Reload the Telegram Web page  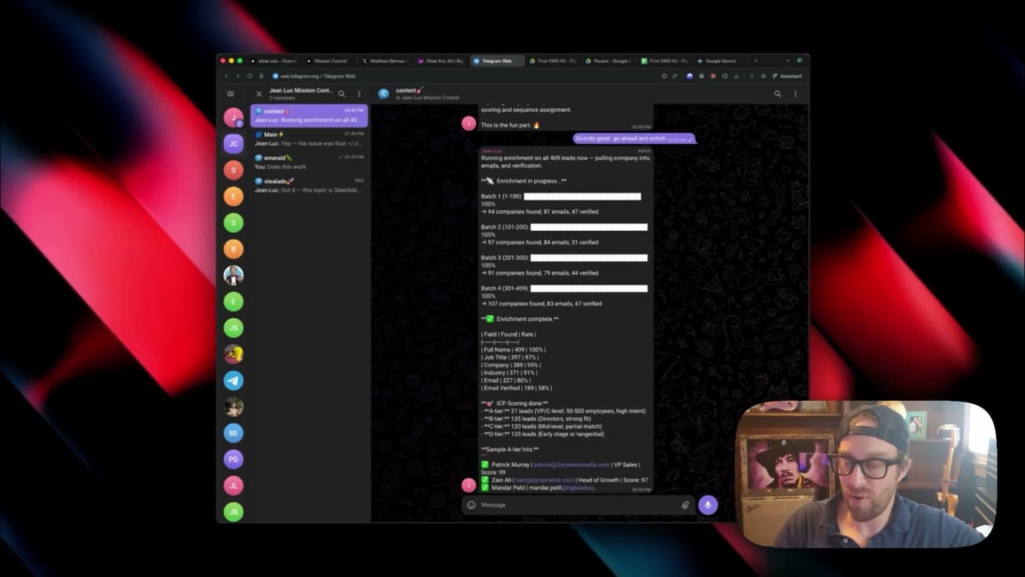(249, 76)
